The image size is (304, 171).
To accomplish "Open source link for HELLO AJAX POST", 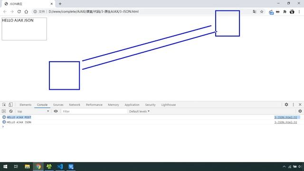I will 285,117.
